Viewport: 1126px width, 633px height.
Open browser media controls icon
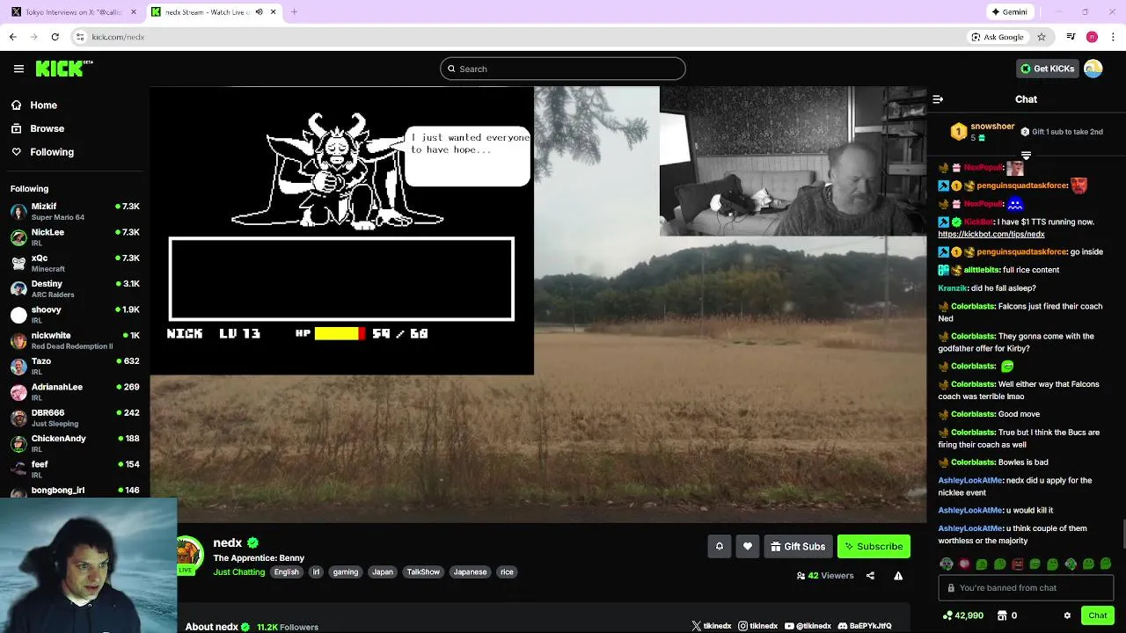coord(1071,37)
